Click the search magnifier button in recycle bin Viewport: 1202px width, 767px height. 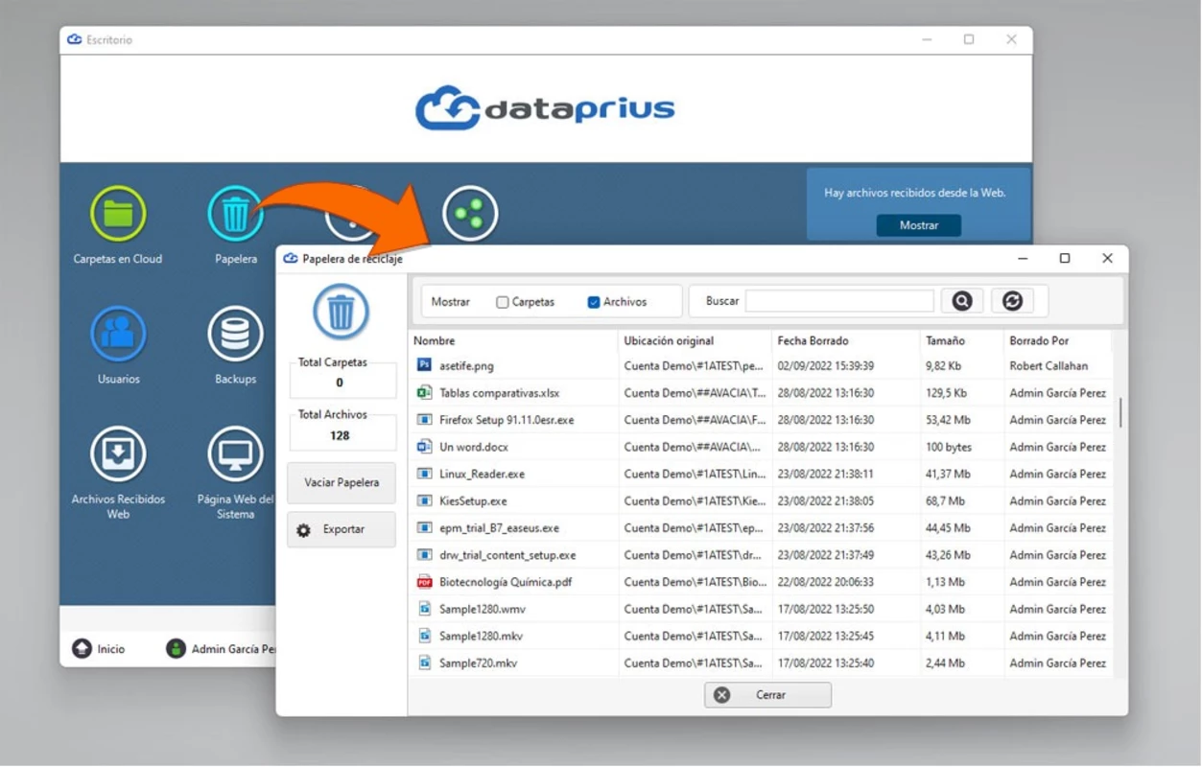(x=962, y=301)
